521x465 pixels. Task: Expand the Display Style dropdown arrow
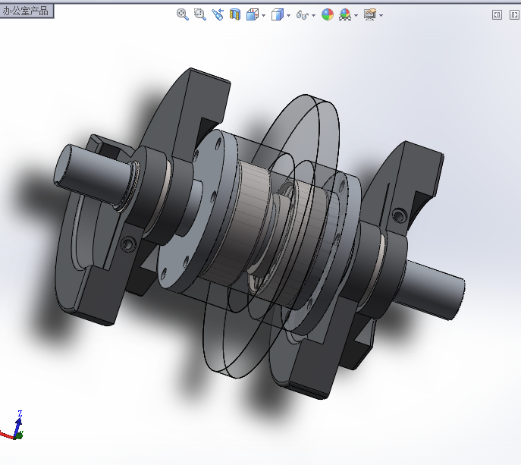pyautogui.click(x=288, y=15)
